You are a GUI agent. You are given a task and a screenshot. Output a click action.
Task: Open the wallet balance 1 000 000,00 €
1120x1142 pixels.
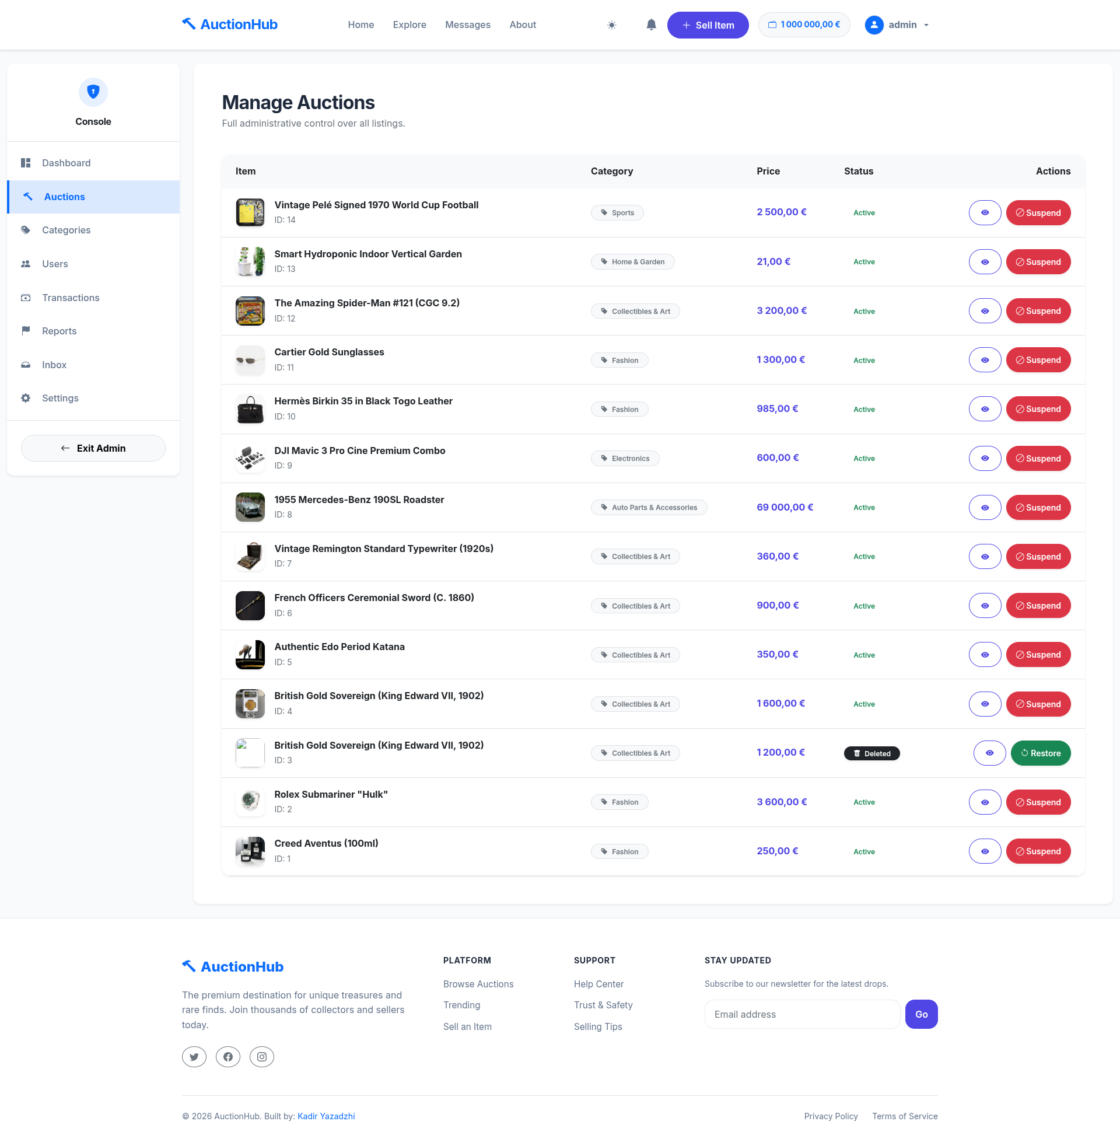(804, 25)
